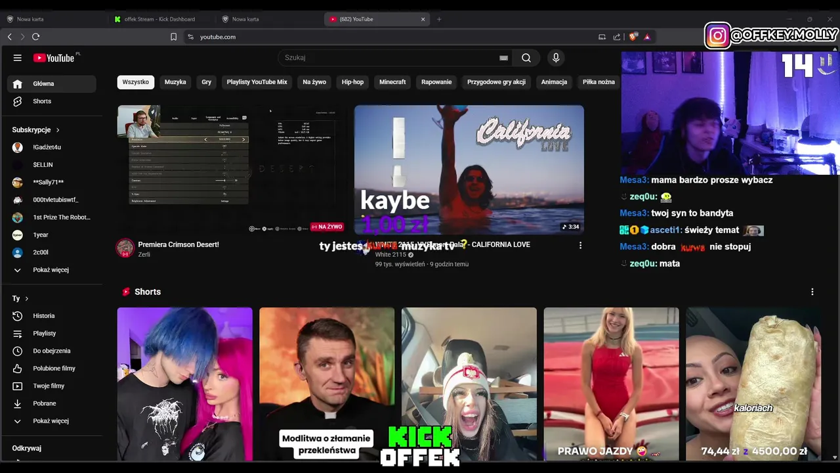Screen dimensions: 840x473
Task: Select the Rapowanie filter chip
Action: point(436,82)
